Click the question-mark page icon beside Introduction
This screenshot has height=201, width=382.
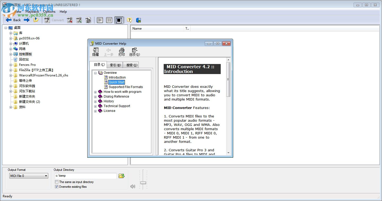tap(106, 77)
